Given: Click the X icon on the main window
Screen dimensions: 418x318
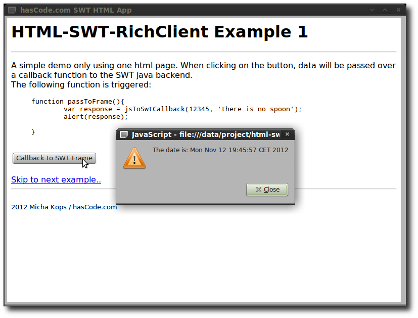Looking at the screenshot, I should tap(398, 10).
